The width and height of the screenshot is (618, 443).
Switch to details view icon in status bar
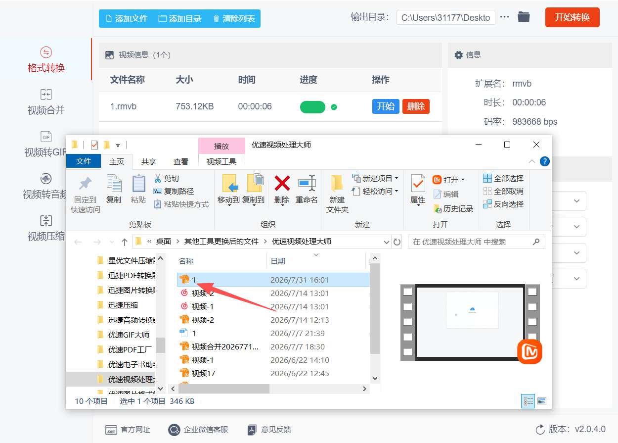coord(528,401)
